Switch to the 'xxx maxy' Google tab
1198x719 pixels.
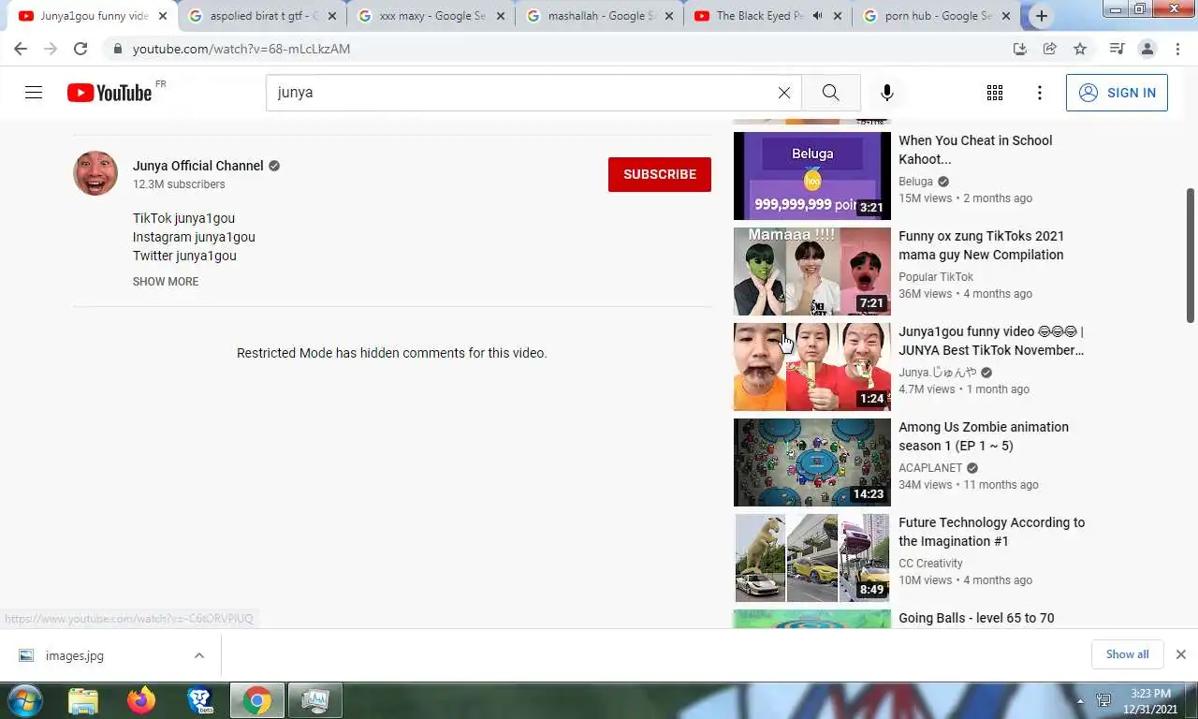(431, 16)
